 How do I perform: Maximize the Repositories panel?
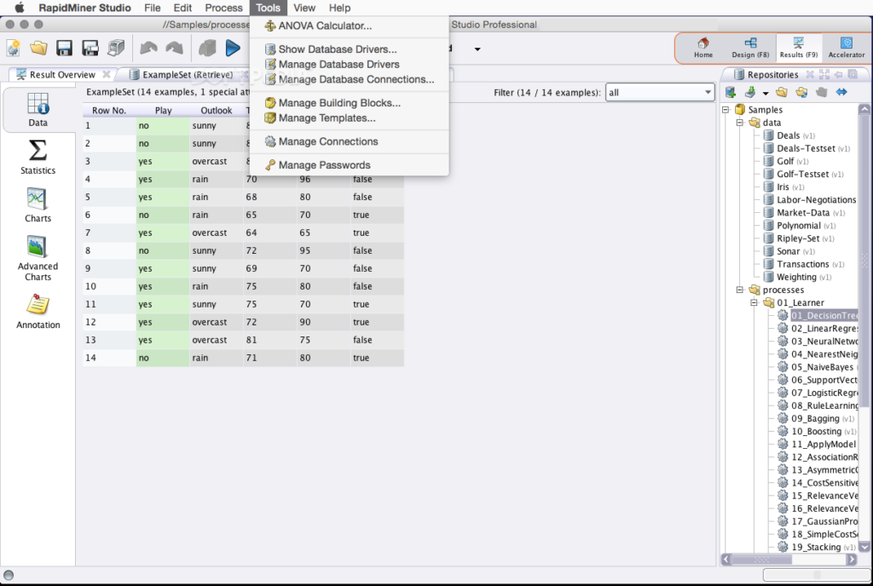[x=824, y=74]
